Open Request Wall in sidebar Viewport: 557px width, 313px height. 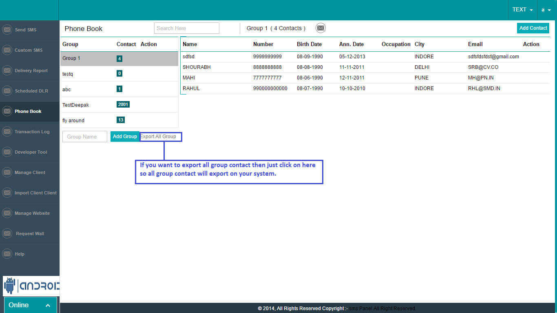30,234
